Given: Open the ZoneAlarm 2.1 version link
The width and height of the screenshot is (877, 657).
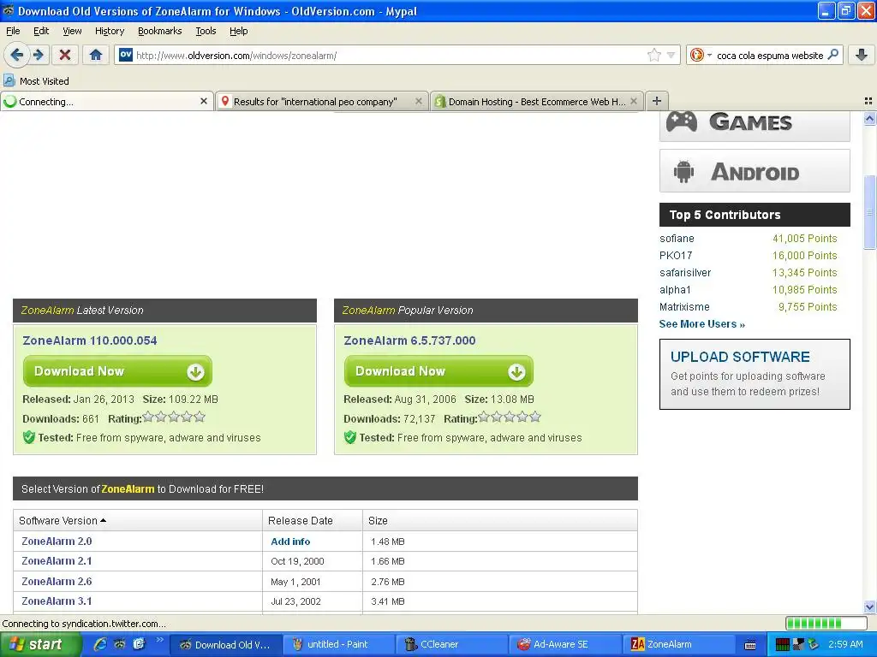Looking at the screenshot, I should (57, 561).
